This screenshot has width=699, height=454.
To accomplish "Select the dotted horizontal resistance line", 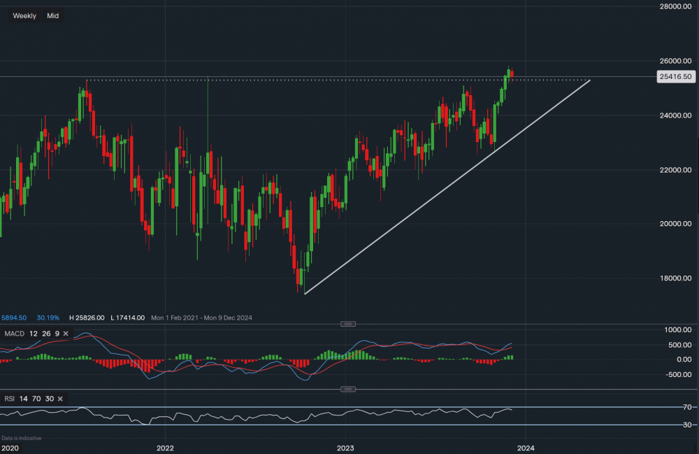I will [349, 80].
